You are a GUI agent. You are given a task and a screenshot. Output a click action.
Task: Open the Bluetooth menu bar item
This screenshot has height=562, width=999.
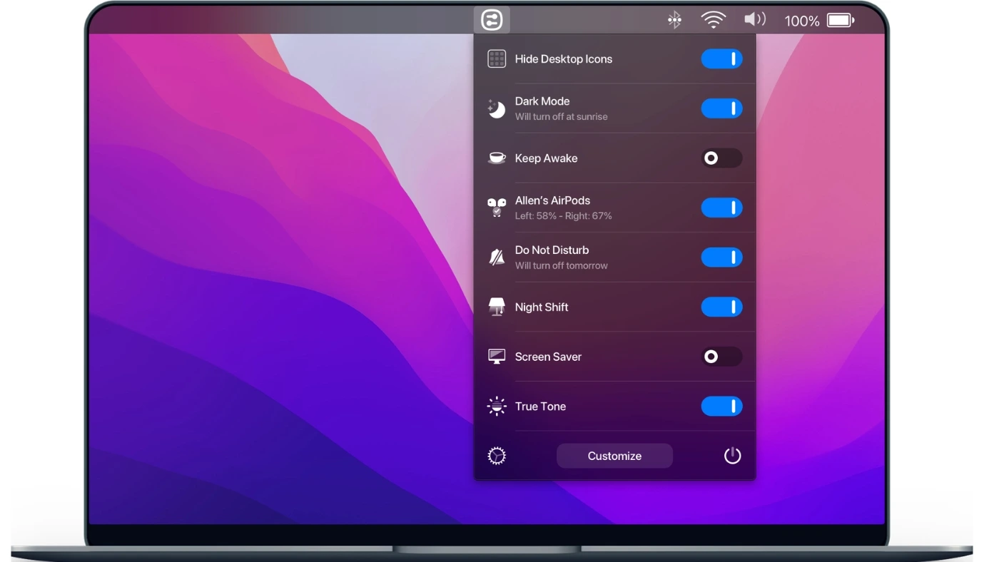click(x=674, y=20)
